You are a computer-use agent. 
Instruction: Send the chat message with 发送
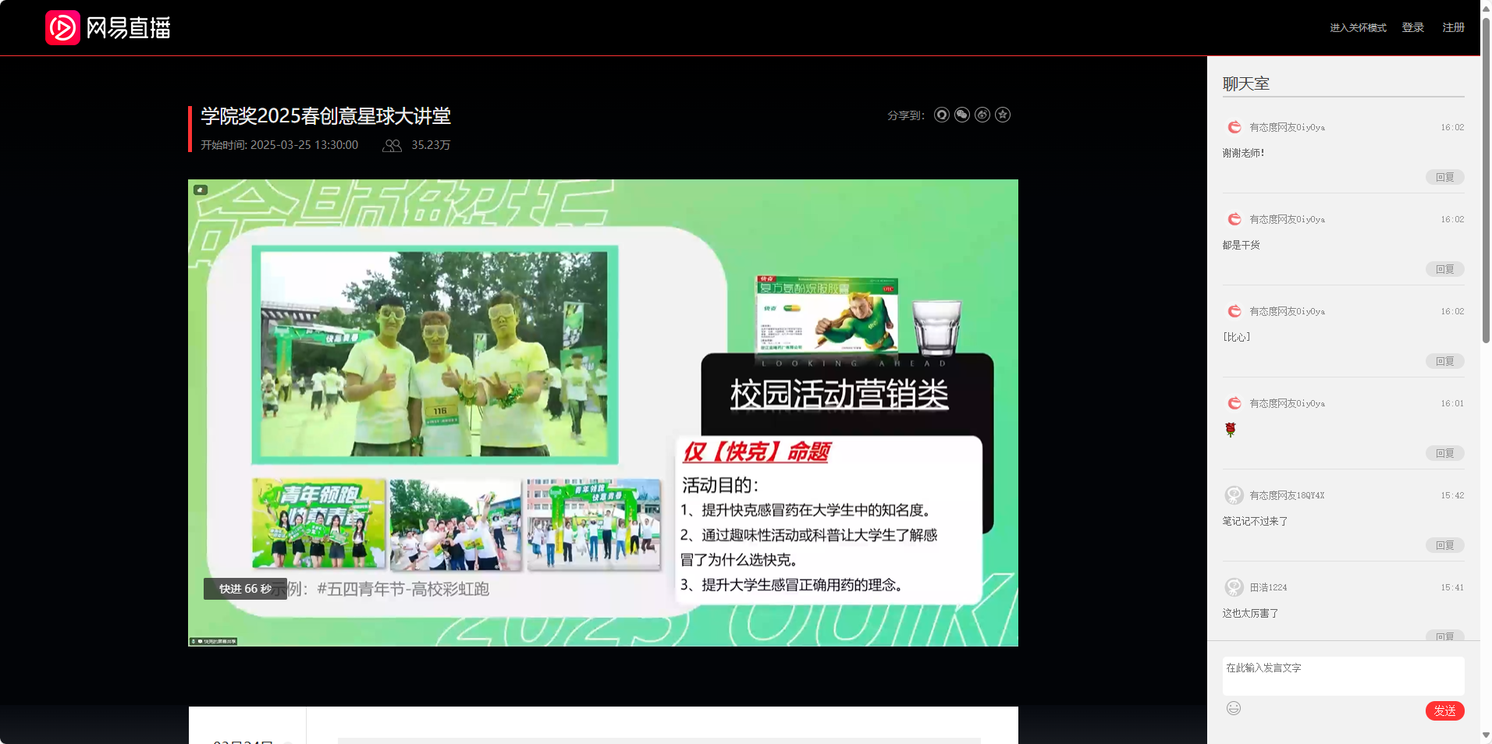click(x=1444, y=710)
